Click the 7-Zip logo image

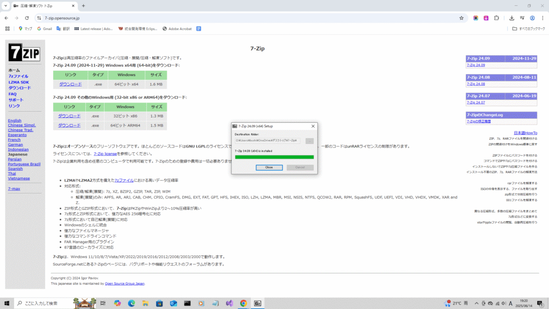[x=24, y=53]
